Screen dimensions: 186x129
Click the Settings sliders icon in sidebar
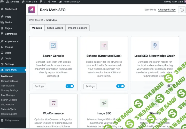click(2, 64)
